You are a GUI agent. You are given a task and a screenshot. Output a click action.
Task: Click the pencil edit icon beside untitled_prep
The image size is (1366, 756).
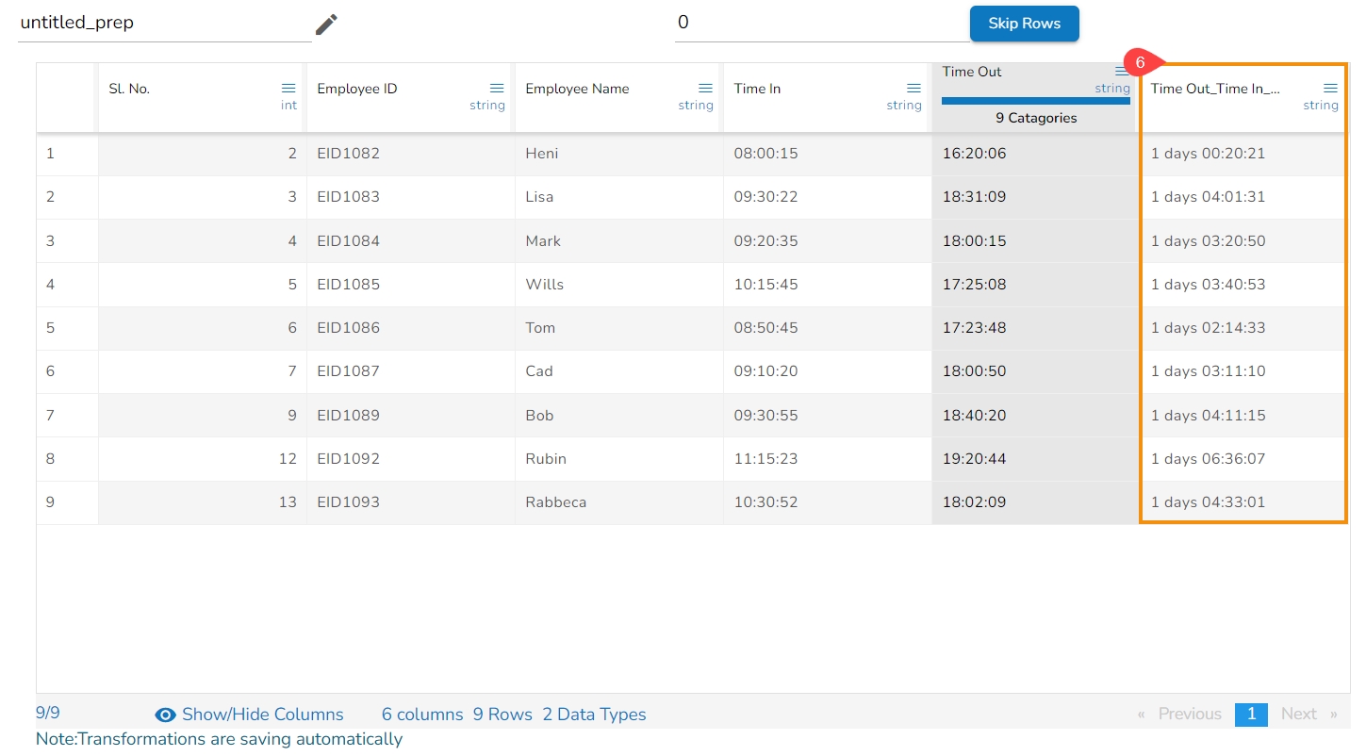pos(326,25)
